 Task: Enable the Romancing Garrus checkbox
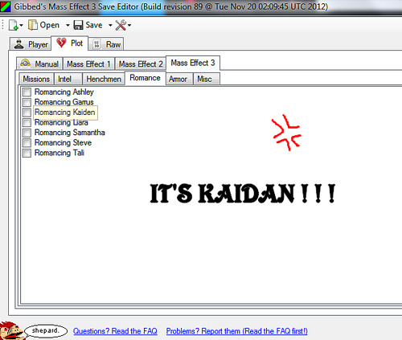click(x=27, y=102)
